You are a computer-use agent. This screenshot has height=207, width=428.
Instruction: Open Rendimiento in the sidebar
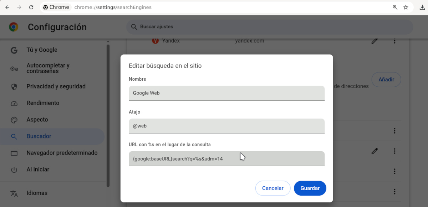[x=43, y=103]
